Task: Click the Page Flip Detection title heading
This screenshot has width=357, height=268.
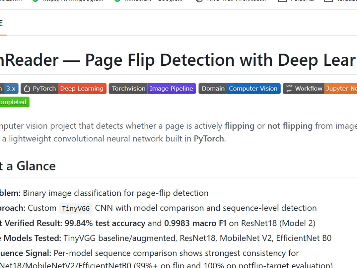Action: [178, 60]
